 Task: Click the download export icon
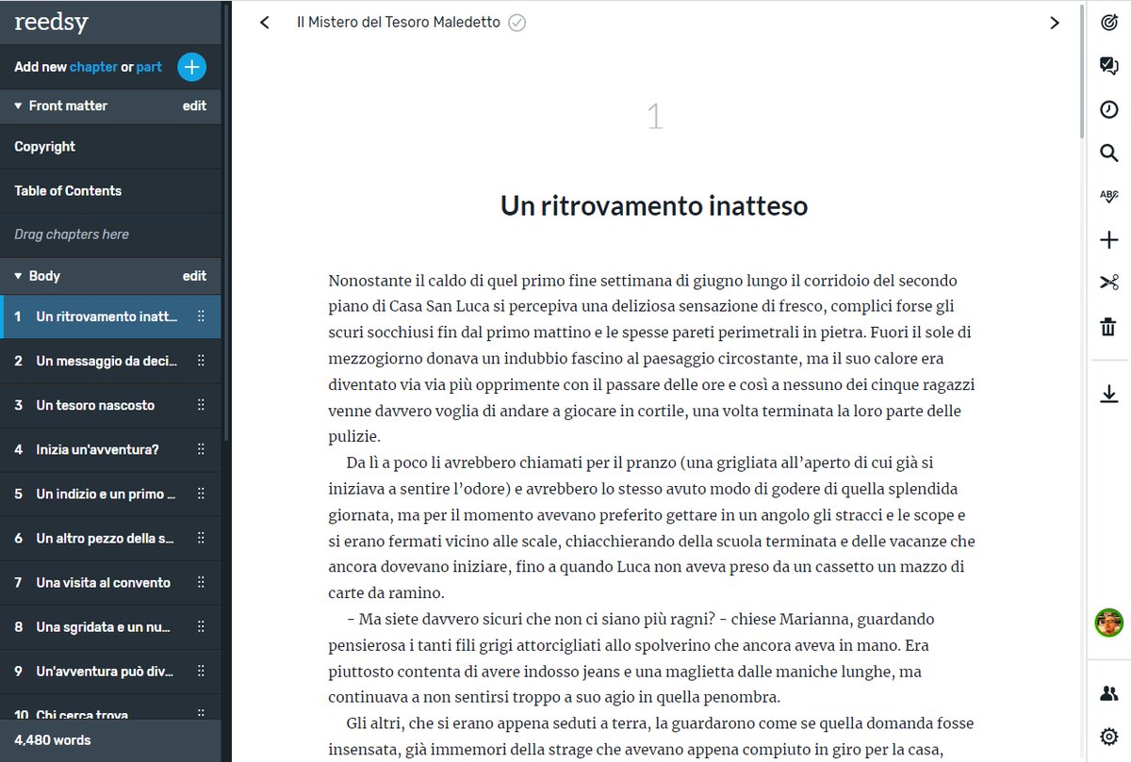coord(1109,394)
